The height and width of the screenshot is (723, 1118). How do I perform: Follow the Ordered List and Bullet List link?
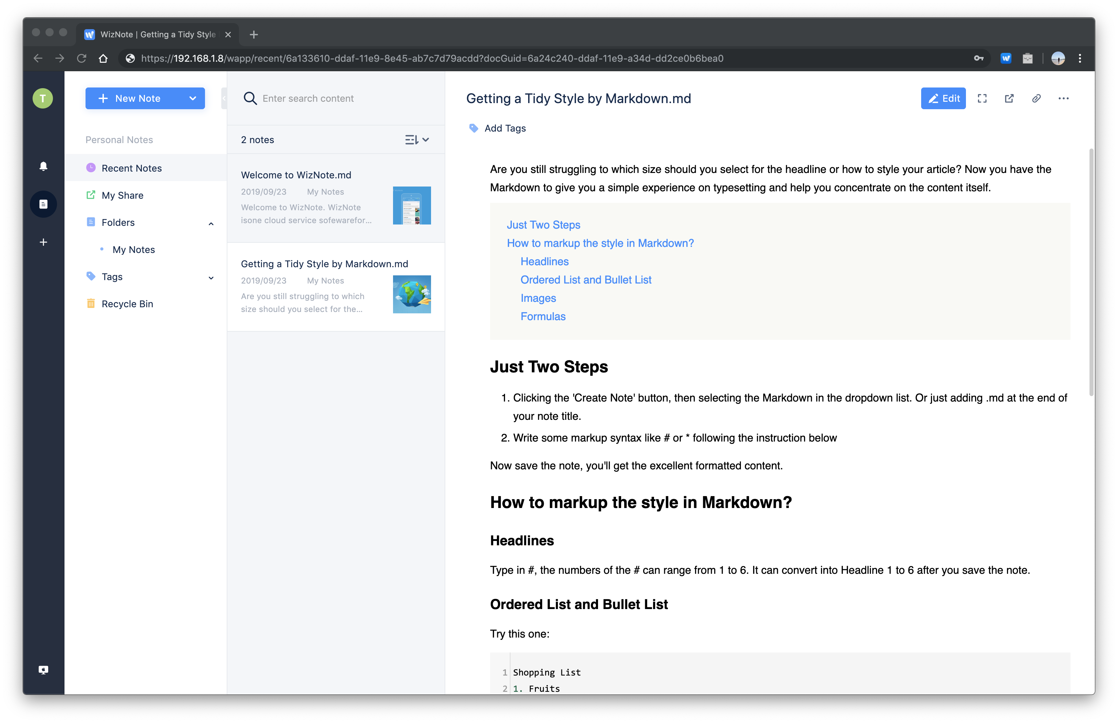pos(585,280)
